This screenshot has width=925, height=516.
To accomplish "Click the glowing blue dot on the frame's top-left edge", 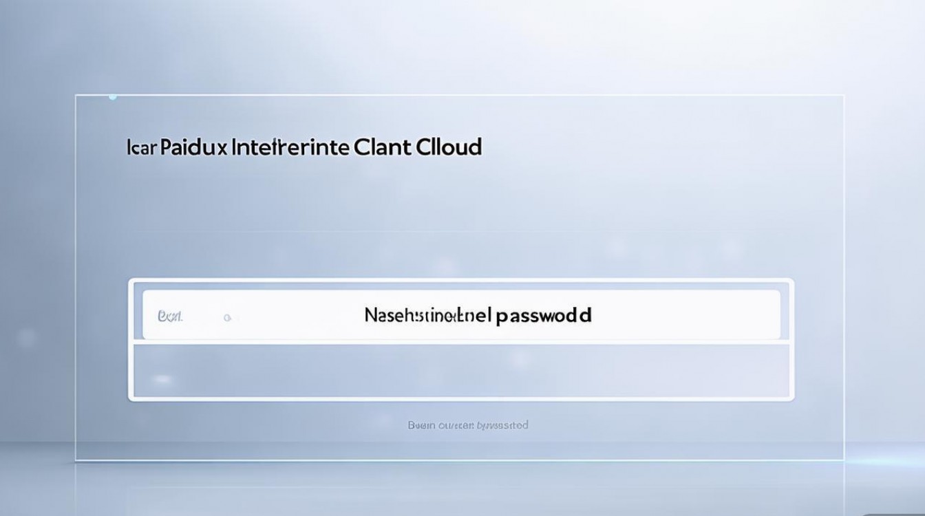I will coord(113,97).
